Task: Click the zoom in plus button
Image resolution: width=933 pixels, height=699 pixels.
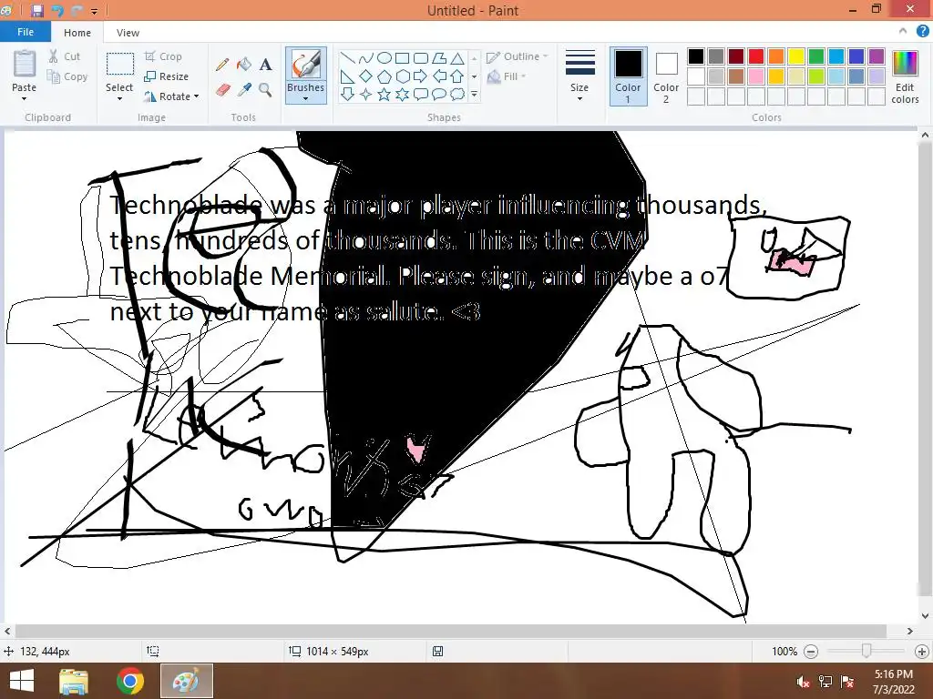Action: tap(923, 652)
